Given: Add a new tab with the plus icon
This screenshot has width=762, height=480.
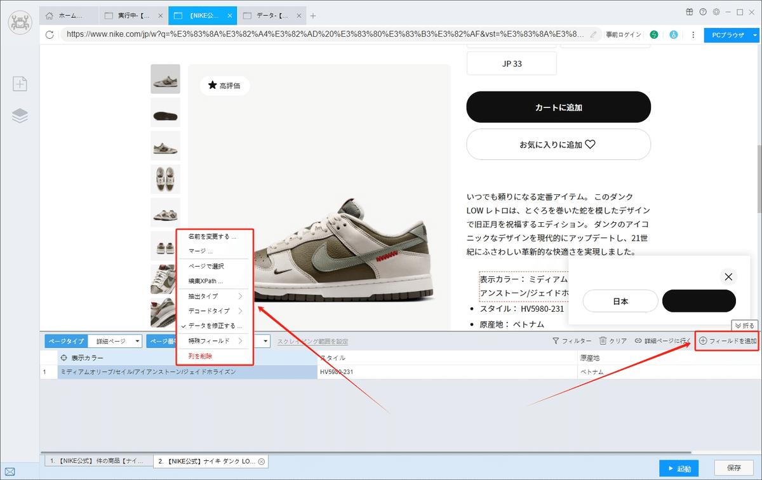Looking at the screenshot, I should tap(313, 16).
